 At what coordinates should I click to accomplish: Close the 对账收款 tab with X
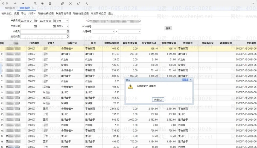pyautogui.click(x=33, y=8)
